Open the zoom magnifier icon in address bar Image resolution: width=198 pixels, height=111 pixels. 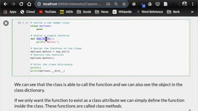click(x=116, y=4)
